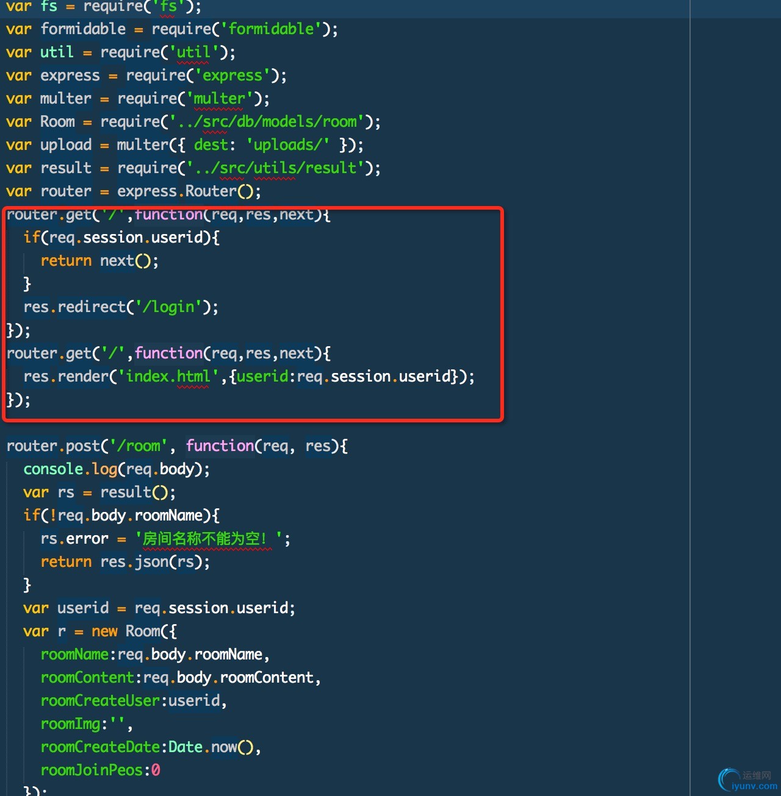
Task: Click the line "return res.json(rs);"
Action: pyautogui.click(x=125, y=562)
